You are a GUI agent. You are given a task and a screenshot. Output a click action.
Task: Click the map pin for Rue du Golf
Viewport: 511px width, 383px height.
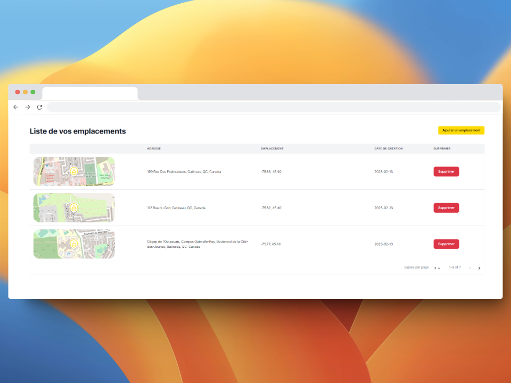pos(74,207)
